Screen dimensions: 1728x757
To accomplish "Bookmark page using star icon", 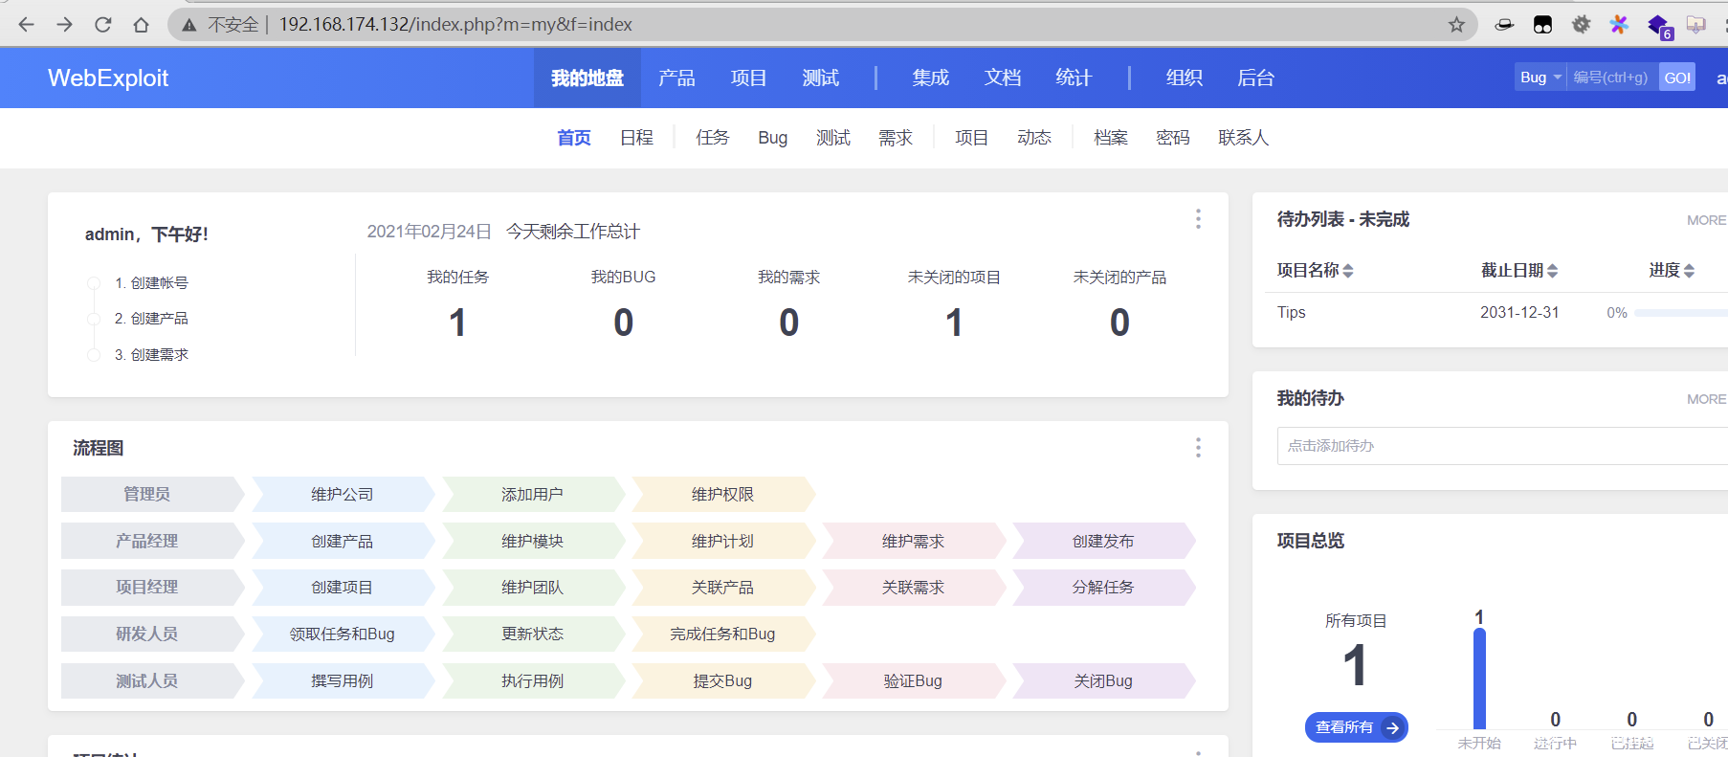I will click(1456, 25).
